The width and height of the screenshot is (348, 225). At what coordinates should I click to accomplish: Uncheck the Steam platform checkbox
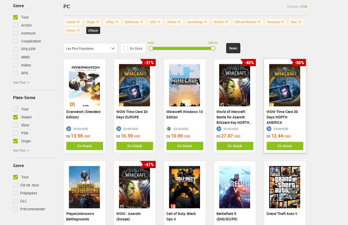click(x=15, y=118)
